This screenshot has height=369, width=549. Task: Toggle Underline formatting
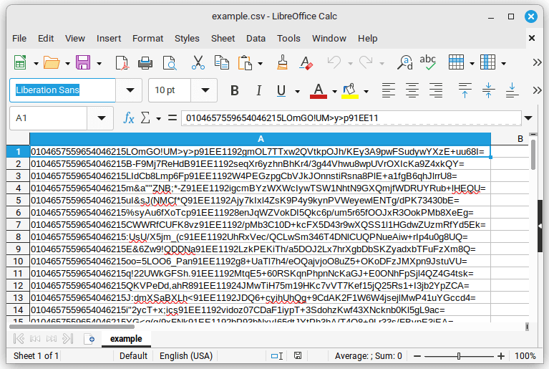(279, 90)
